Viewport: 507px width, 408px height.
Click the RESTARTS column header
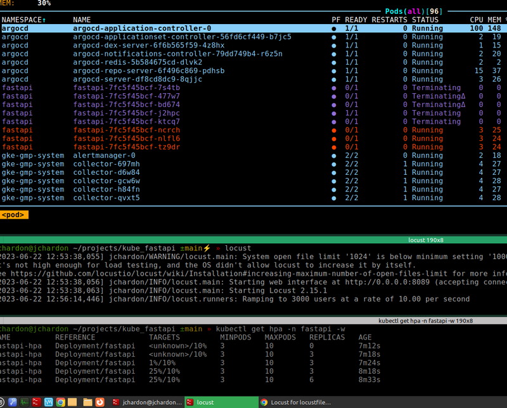(389, 20)
